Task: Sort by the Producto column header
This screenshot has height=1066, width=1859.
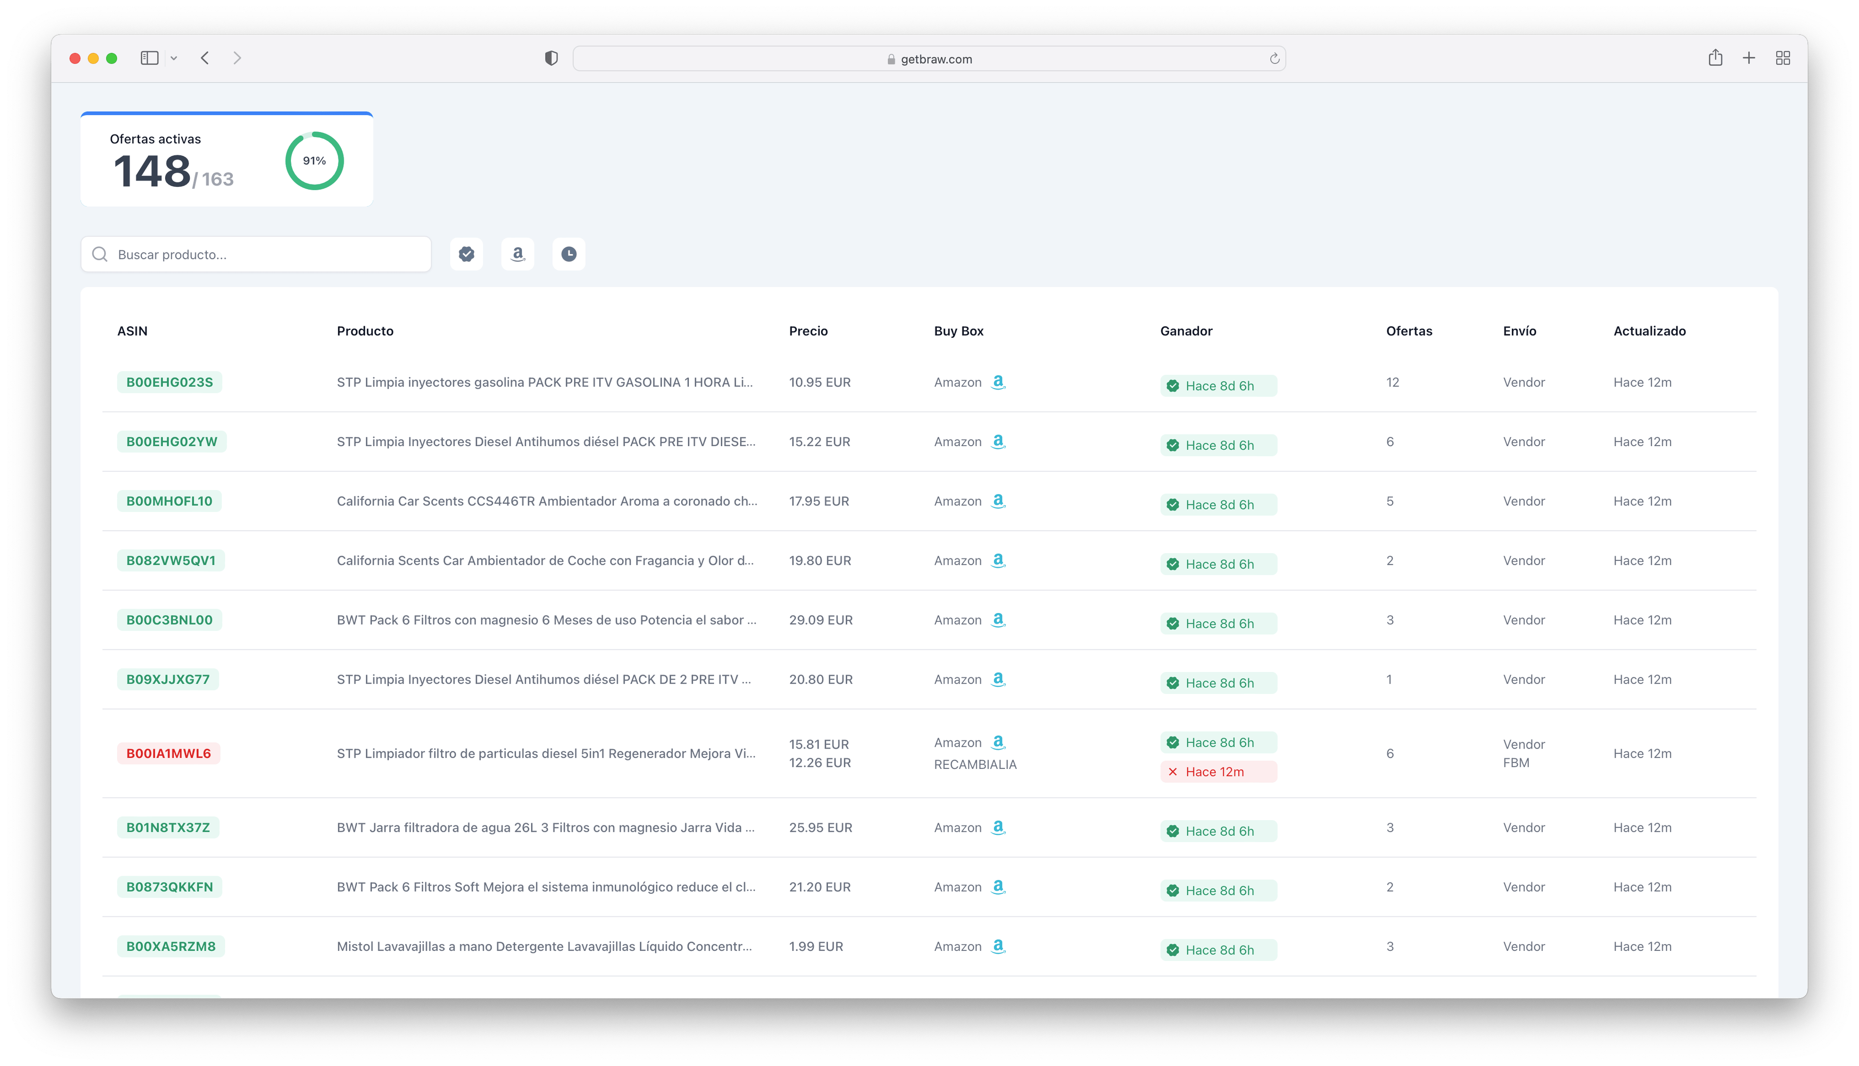Action: [365, 331]
